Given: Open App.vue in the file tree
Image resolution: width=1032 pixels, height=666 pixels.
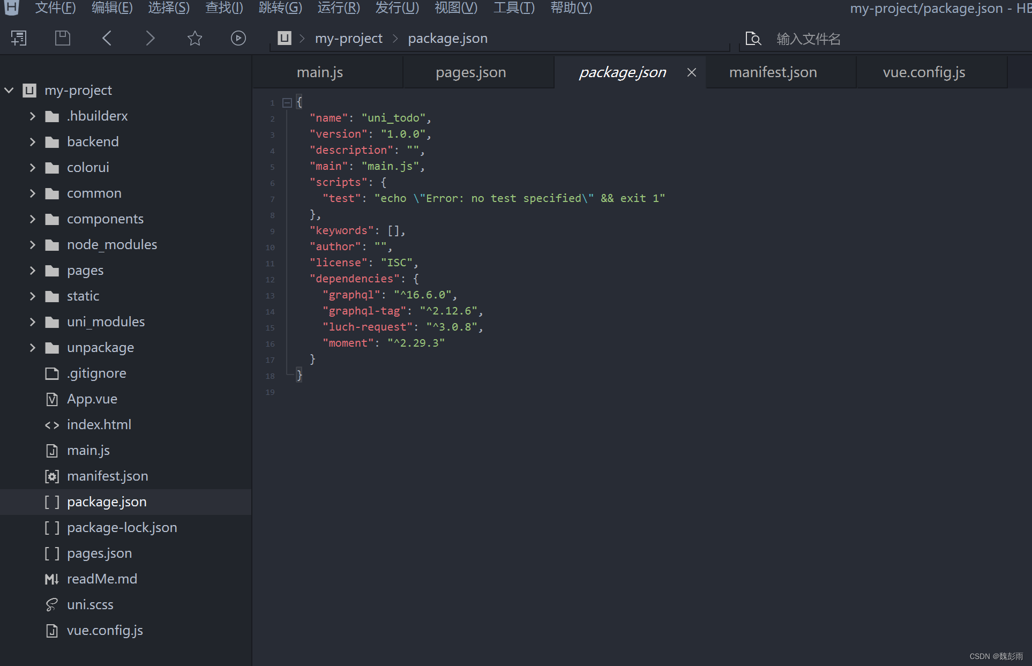Looking at the screenshot, I should pyautogui.click(x=92, y=399).
